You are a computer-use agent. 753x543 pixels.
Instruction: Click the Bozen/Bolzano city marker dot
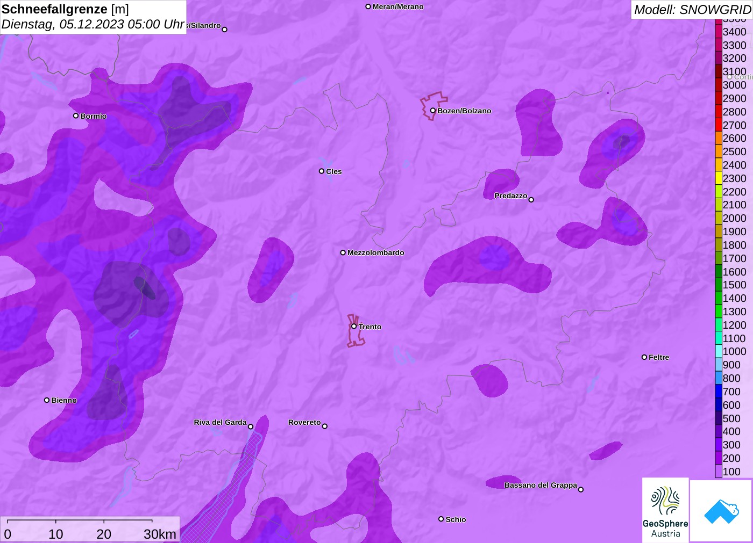pos(432,111)
